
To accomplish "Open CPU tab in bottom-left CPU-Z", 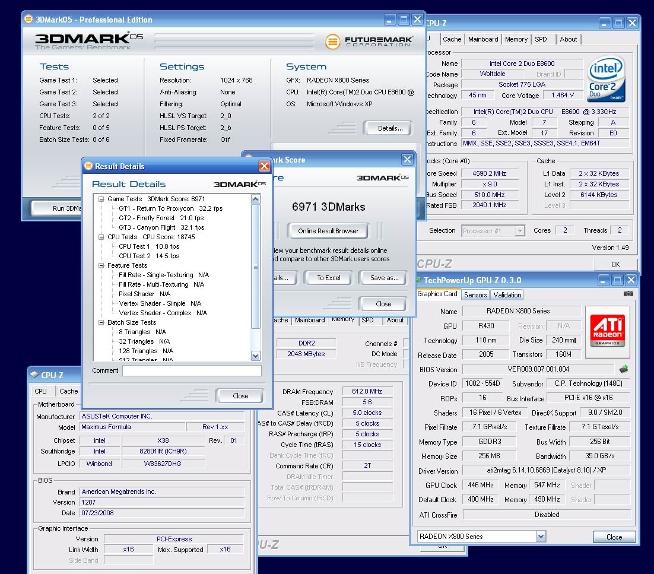I will (x=41, y=391).
